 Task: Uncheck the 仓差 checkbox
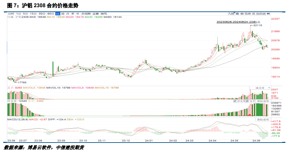247,101
